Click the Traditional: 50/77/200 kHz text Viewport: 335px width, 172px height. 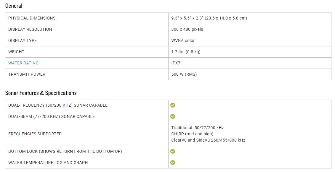pos(198,128)
